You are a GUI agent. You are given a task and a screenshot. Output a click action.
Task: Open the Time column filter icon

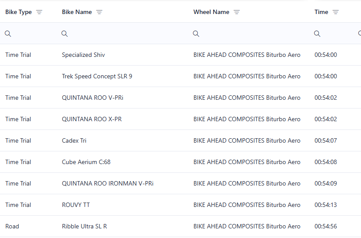(x=336, y=12)
